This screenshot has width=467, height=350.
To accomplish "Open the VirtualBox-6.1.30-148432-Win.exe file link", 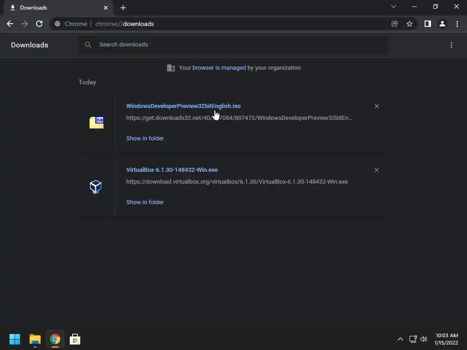I will tap(172, 170).
